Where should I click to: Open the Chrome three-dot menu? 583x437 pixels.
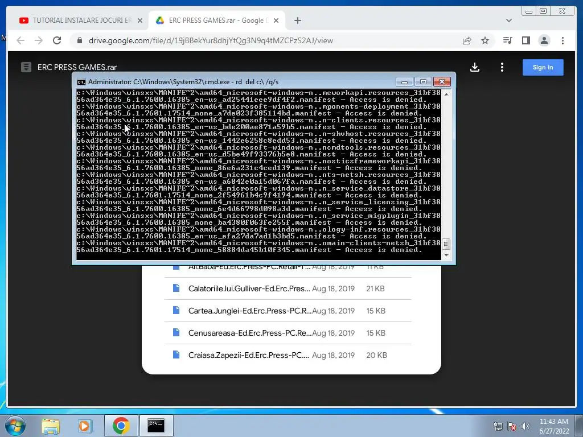(x=563, y=40)
